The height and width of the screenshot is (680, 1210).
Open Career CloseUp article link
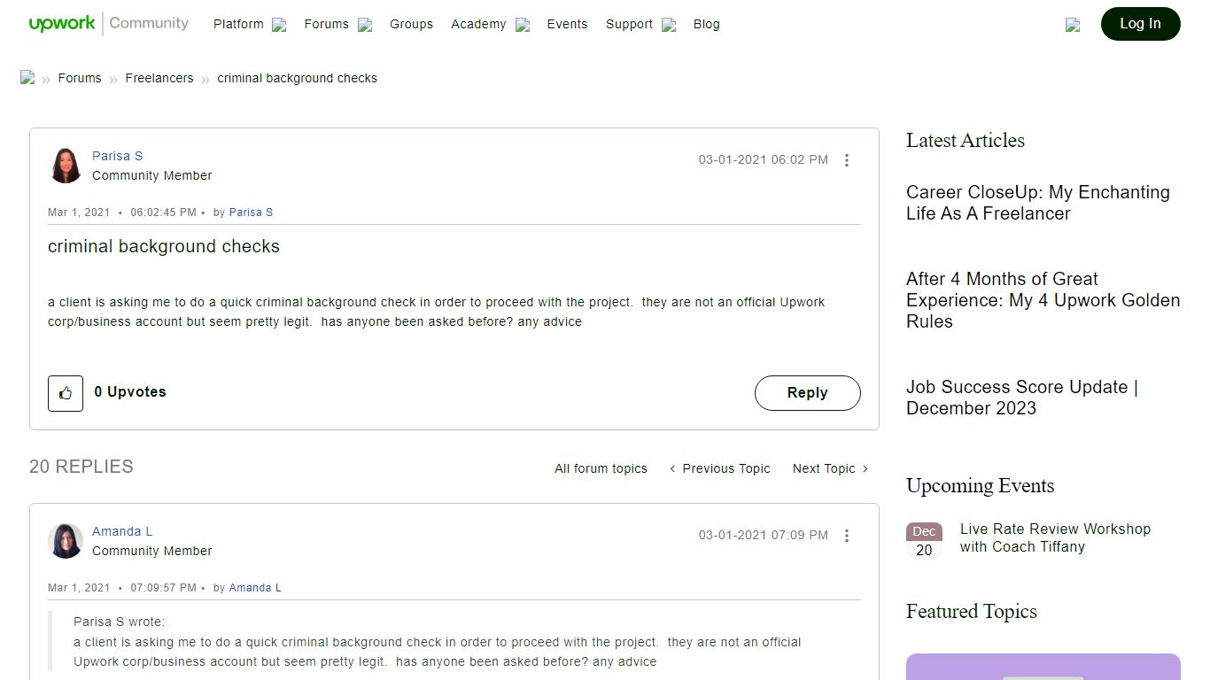click(1038, 203)
